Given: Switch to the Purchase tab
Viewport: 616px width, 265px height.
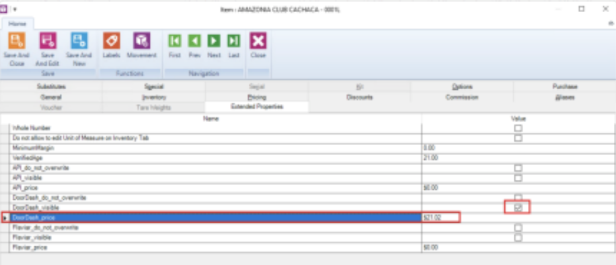Looking at the screenshot, I should 564,87.
